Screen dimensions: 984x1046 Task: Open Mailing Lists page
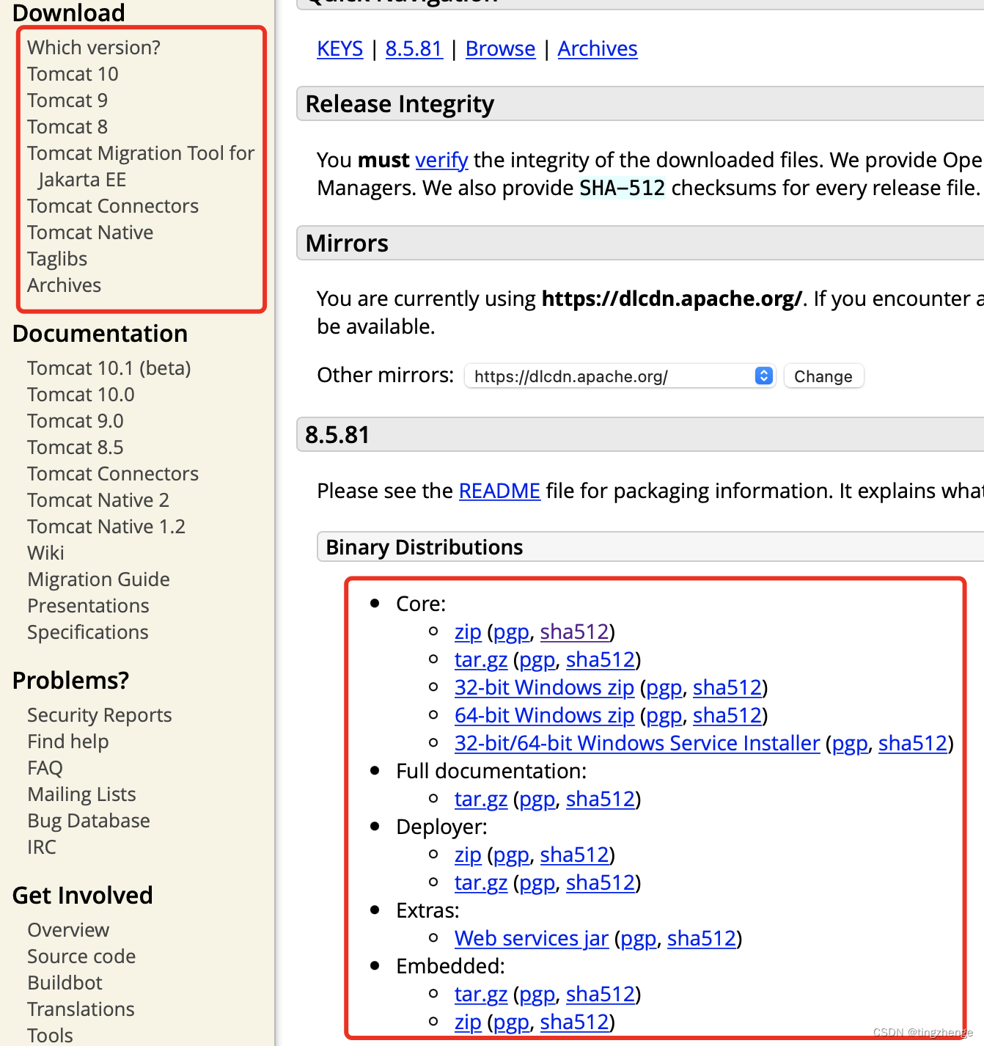coord(81,794)
